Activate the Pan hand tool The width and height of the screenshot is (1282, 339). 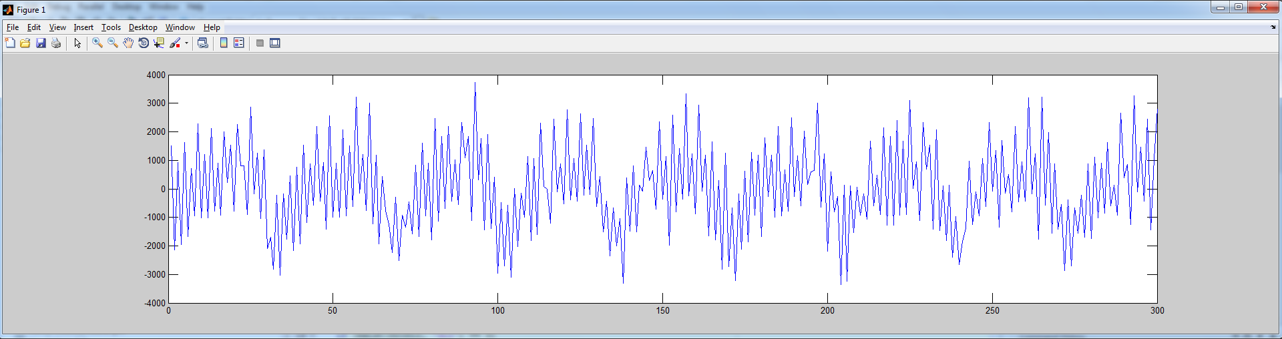[128, 43]
